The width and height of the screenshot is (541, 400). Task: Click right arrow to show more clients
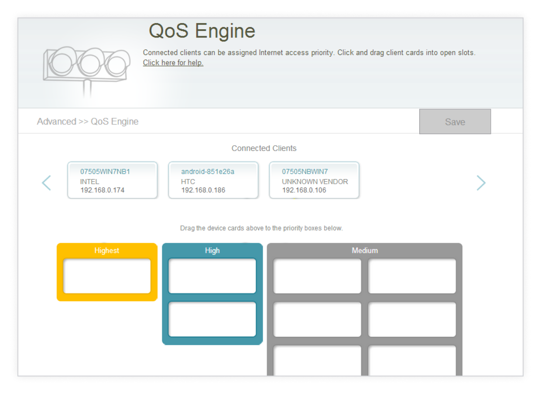[x=481, y=183]
